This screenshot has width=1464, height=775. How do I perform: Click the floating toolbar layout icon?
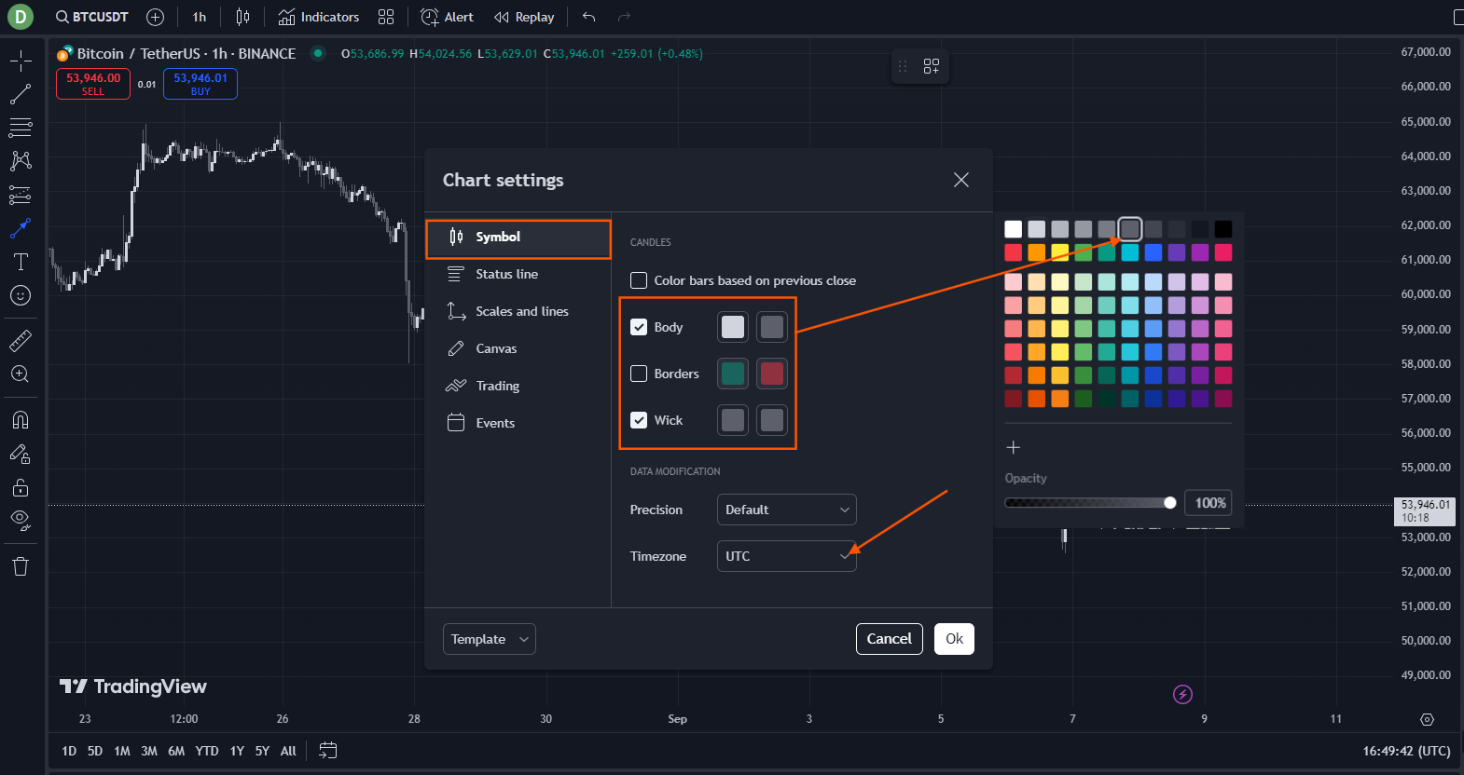[932, 66]
